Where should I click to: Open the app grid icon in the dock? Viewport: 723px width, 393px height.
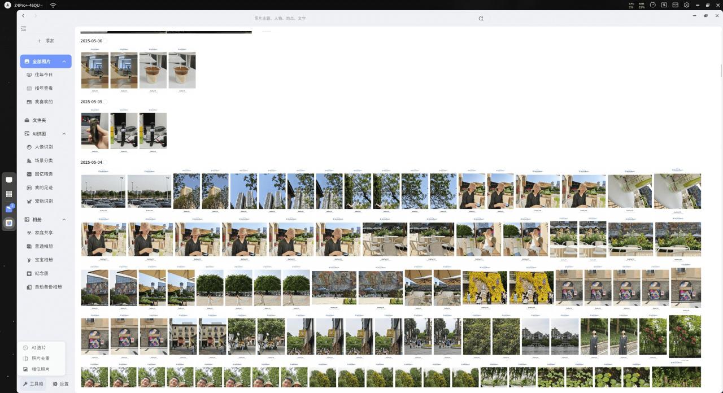coord(9,194)
